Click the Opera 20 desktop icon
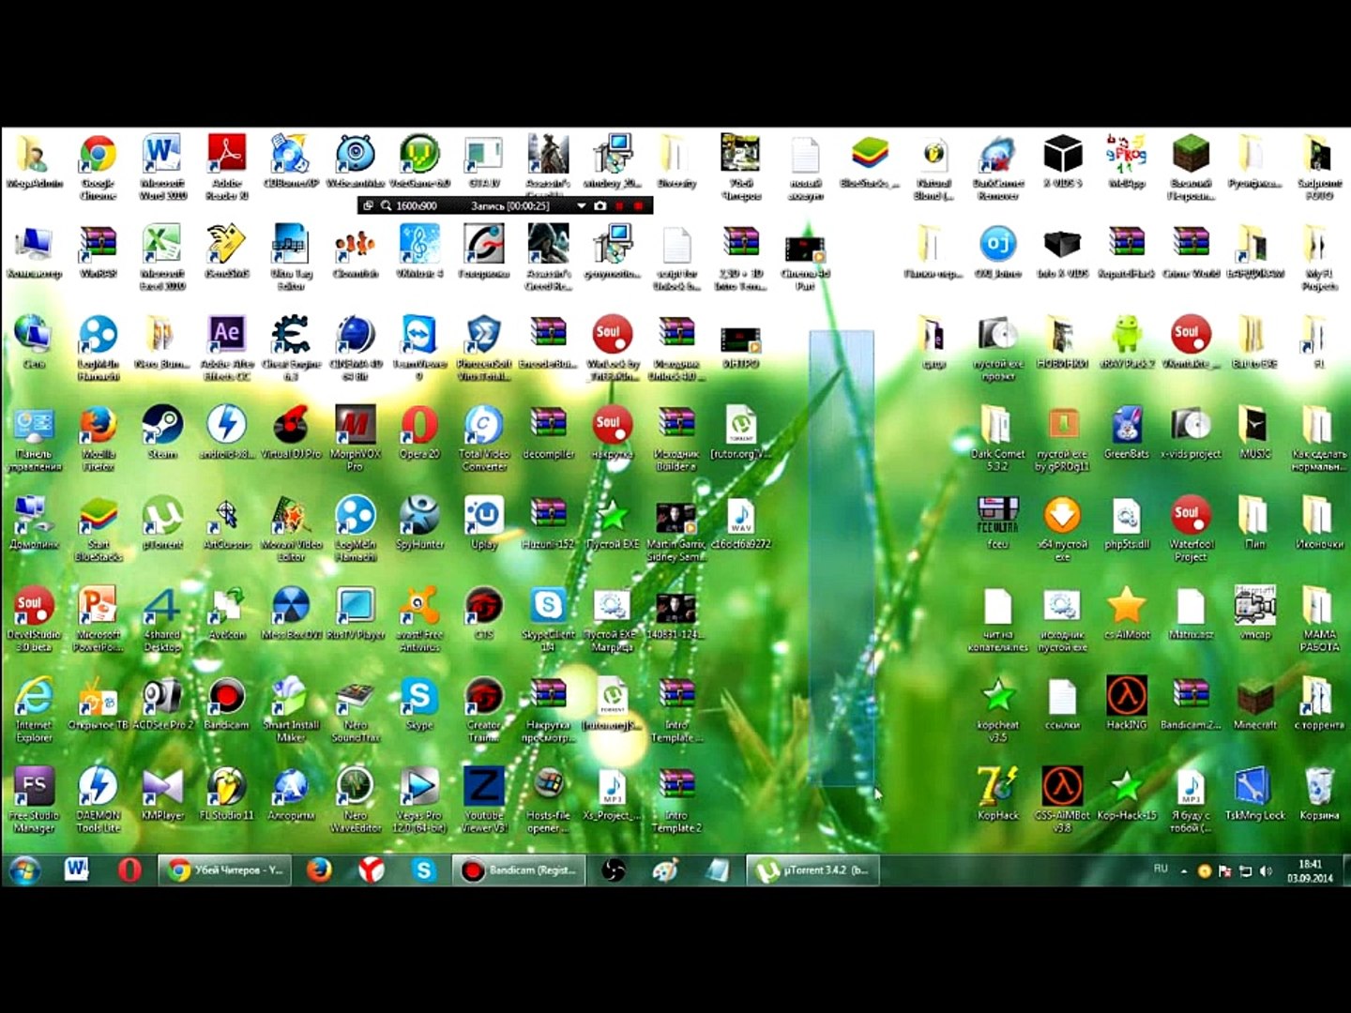 pyautogui.click(x=418, y=431)
